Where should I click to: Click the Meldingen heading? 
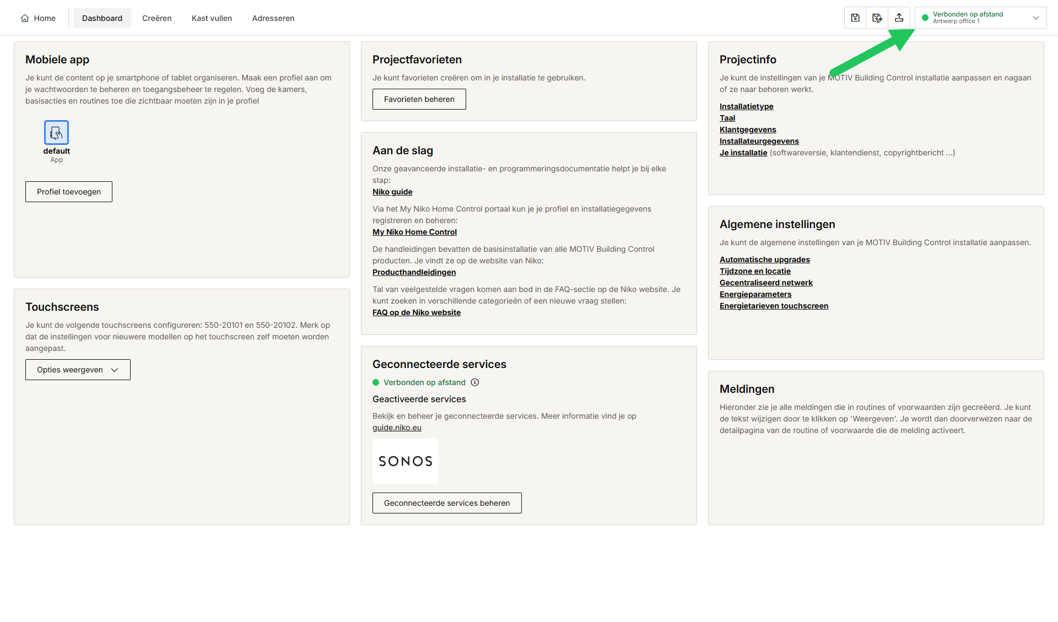[747, 389]
